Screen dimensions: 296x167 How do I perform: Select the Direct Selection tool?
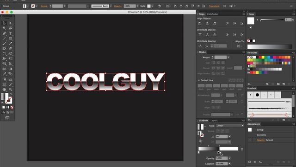point(10,23)
